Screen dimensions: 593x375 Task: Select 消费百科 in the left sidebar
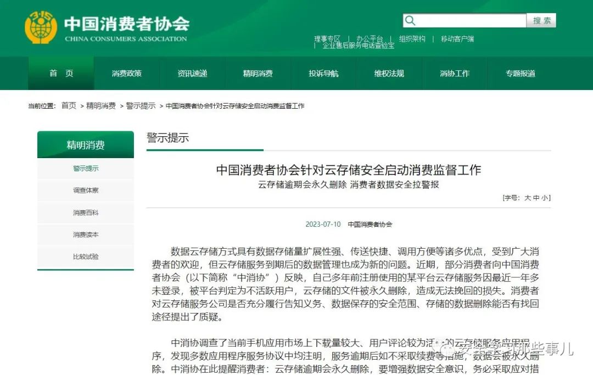[x=86, y=212]
